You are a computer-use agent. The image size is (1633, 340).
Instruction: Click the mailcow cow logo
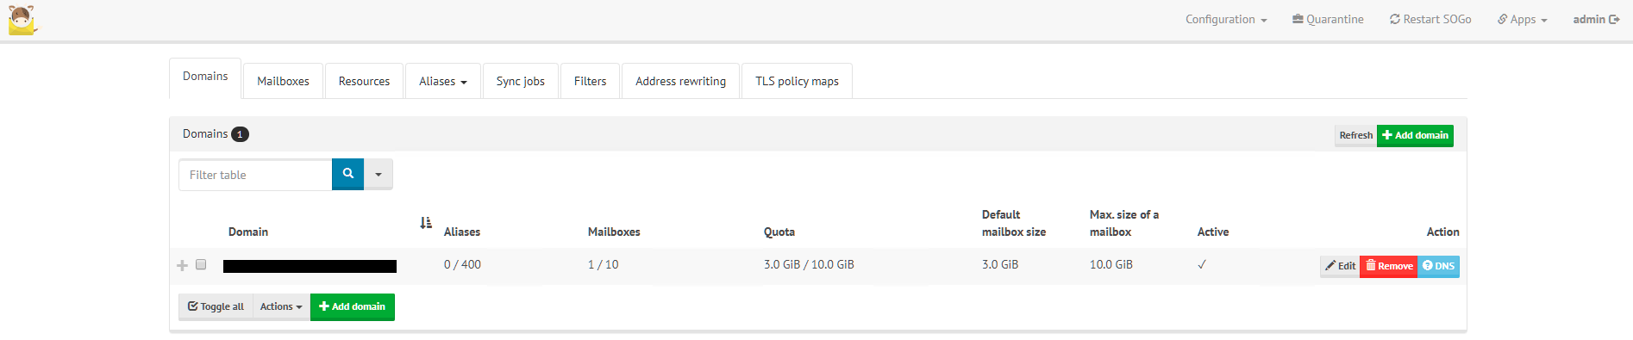point(22,20)
